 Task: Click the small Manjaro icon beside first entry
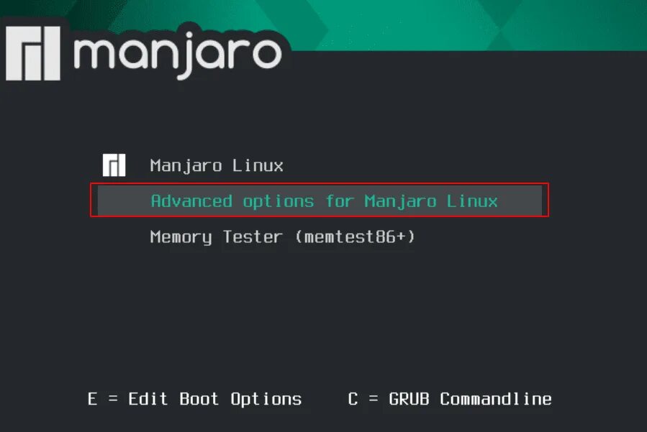coord(114,165)
